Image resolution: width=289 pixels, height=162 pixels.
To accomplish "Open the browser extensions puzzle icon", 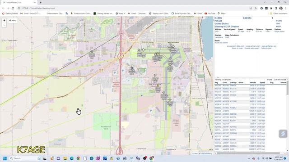I will (x=271, y=8).
